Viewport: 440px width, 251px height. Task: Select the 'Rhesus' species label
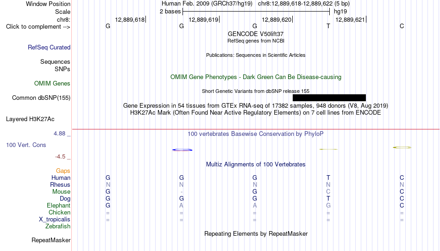[60, 184]
